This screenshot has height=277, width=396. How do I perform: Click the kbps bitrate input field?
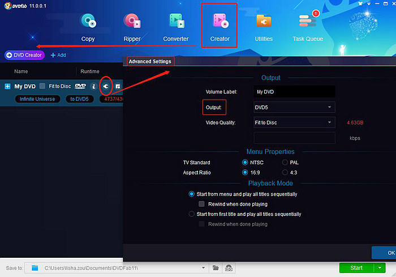coord(295,138)
